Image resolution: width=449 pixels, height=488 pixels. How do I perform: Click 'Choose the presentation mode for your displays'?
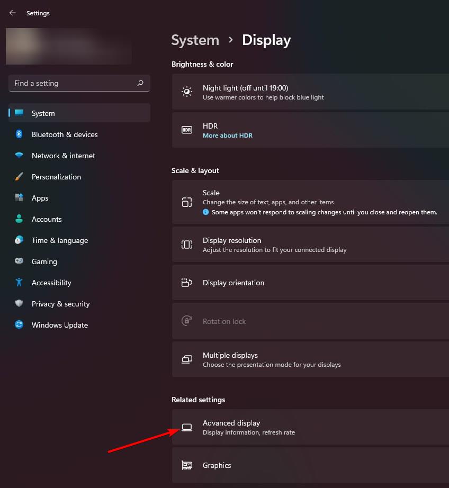click(x=272, y=365)
